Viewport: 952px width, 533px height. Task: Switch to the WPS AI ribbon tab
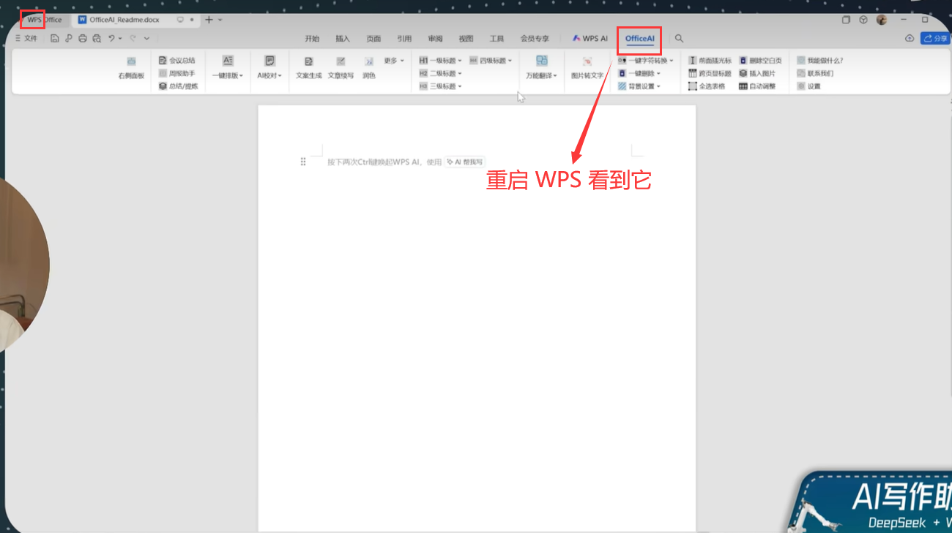590,38
